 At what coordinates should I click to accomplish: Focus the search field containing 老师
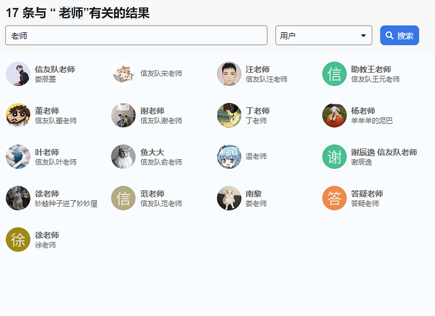click(x=136, y=35)
